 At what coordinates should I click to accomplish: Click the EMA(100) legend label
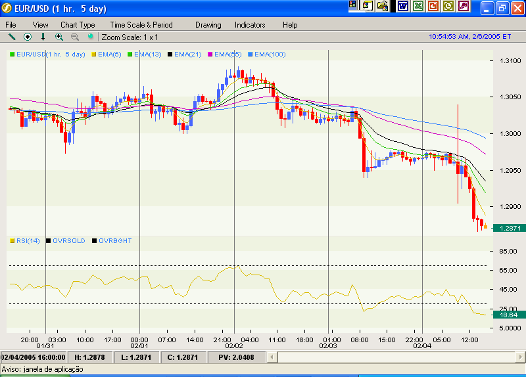[270, 54]
